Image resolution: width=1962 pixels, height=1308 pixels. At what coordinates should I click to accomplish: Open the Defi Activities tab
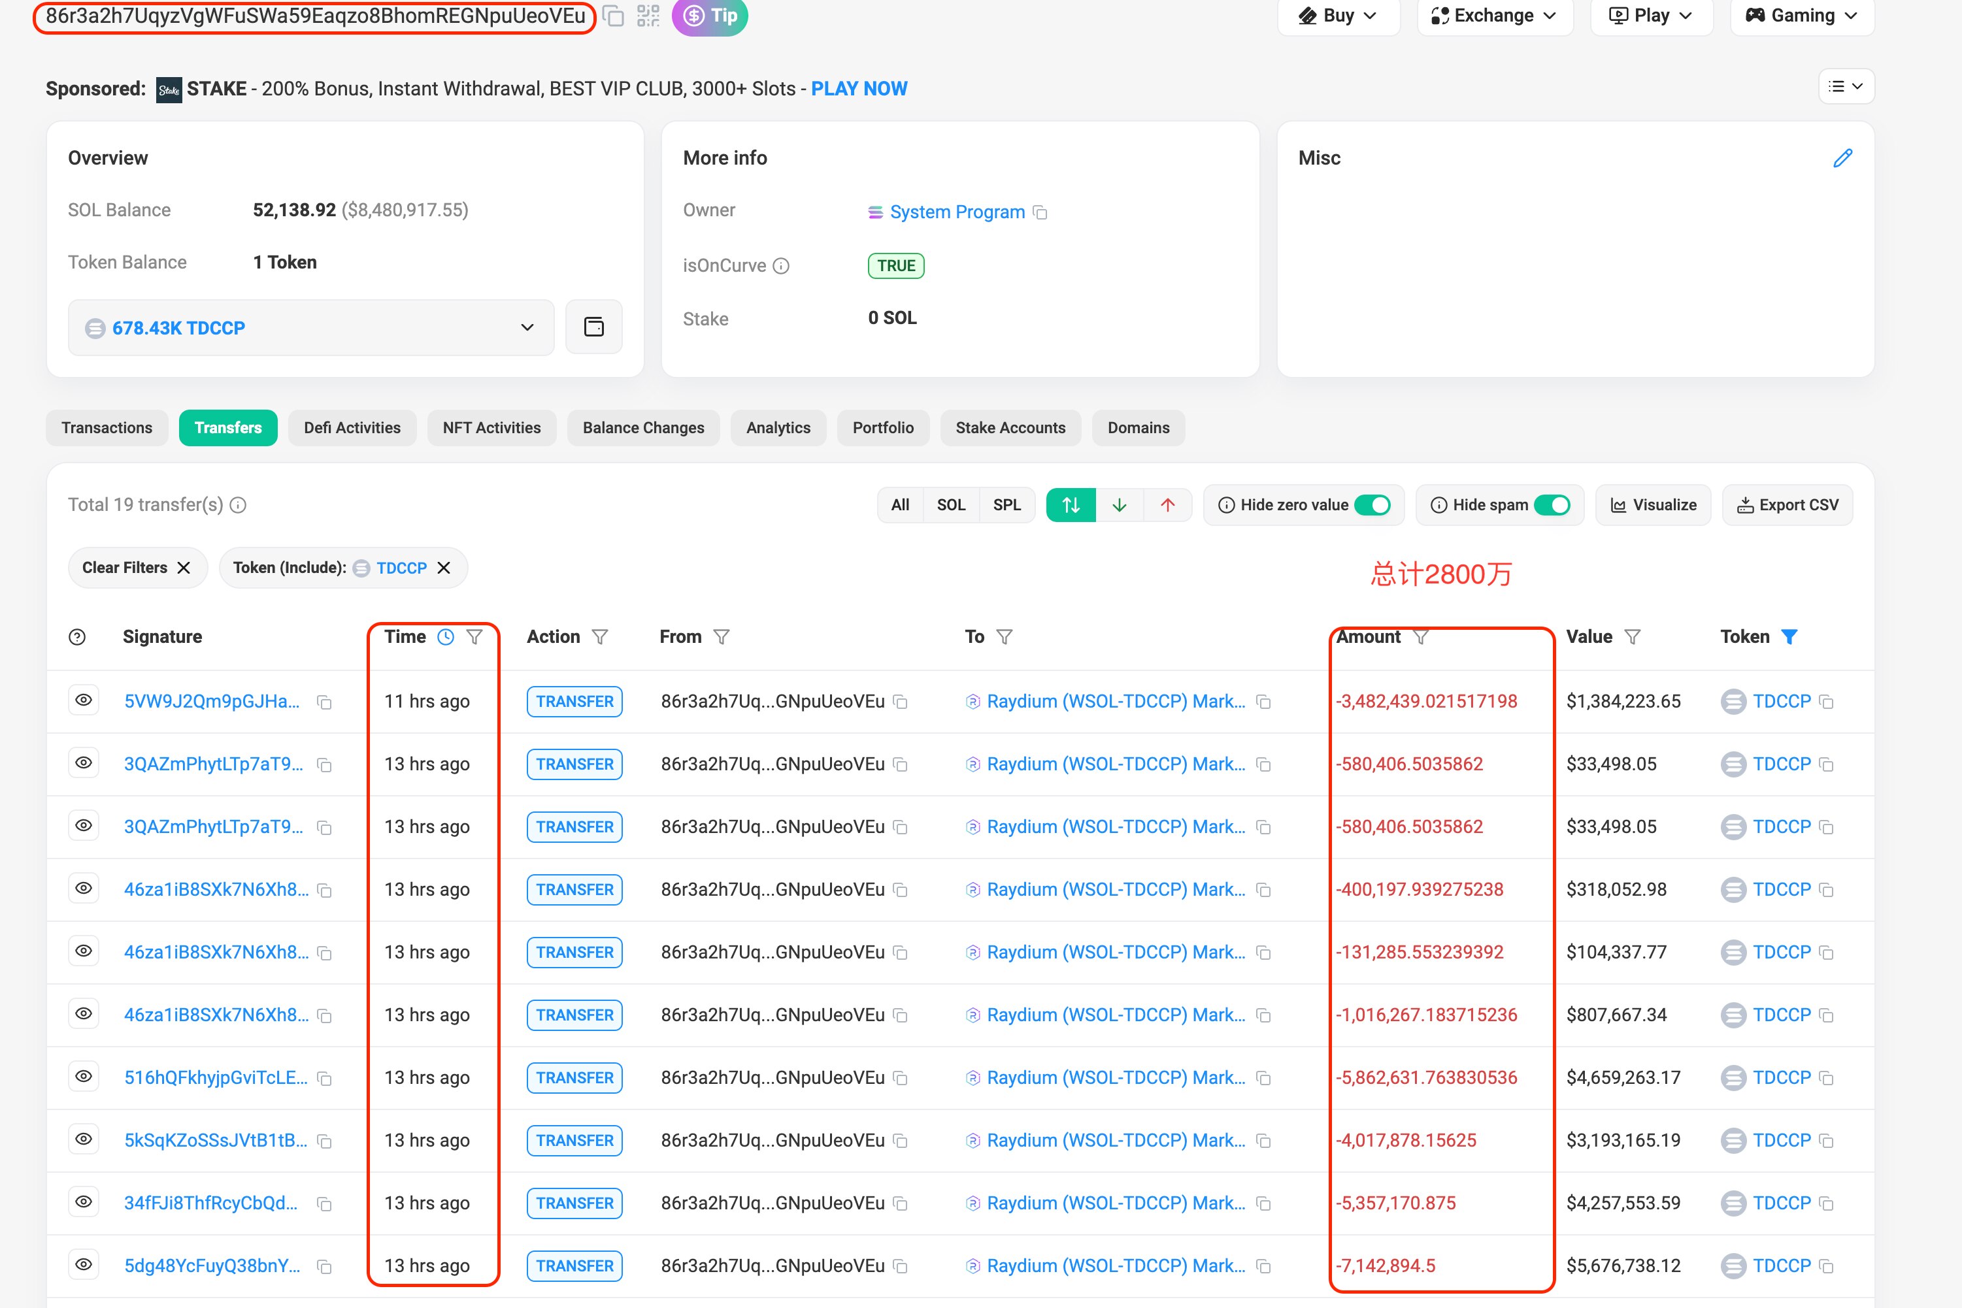(352, 428)
